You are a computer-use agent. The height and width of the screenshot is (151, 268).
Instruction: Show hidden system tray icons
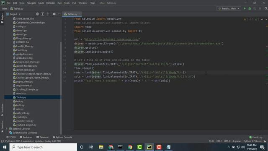tap(229, 147)
